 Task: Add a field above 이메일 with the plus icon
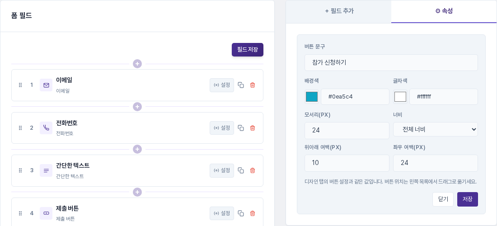(137, 64)
